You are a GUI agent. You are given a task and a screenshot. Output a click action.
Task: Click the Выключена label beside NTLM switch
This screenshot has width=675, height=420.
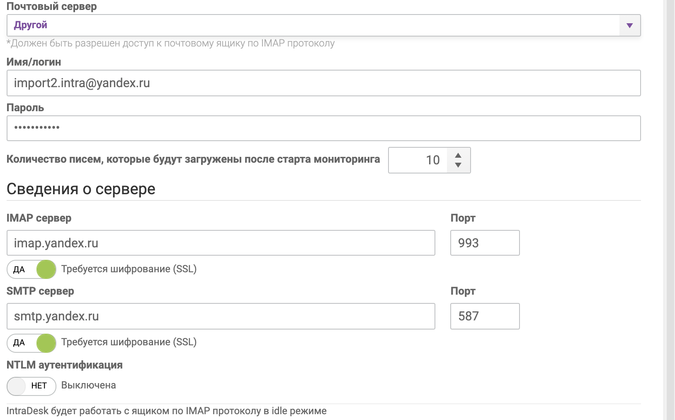[88, 385]
